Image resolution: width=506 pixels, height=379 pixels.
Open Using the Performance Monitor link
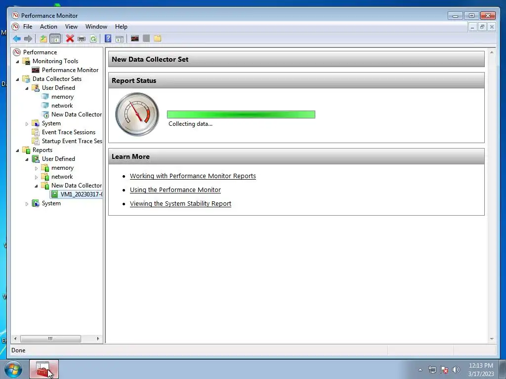click(175, 190)
